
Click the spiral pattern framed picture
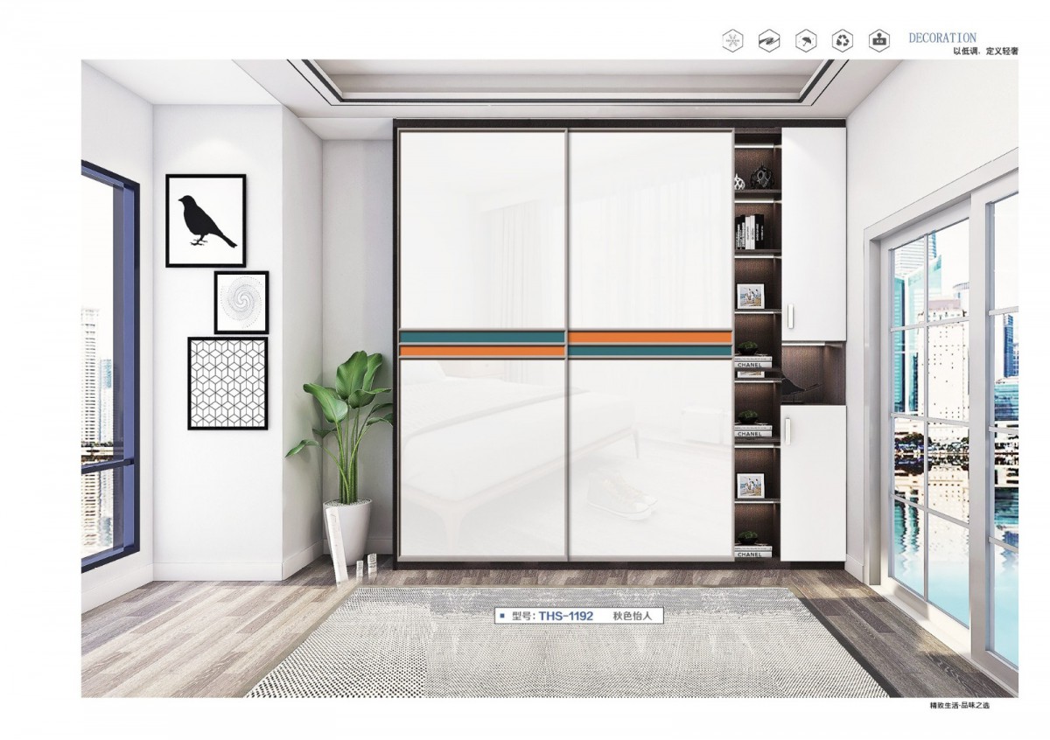click(x=241, y=302)
